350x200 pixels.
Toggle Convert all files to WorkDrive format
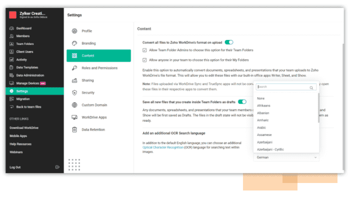229,42
